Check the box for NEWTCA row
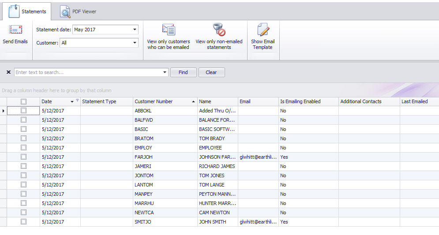This screenshot has width=439, height=235. pos(23,212)
